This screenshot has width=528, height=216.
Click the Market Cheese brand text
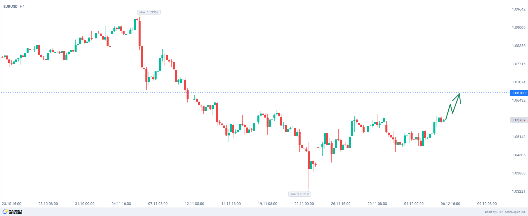click(15, 212)
